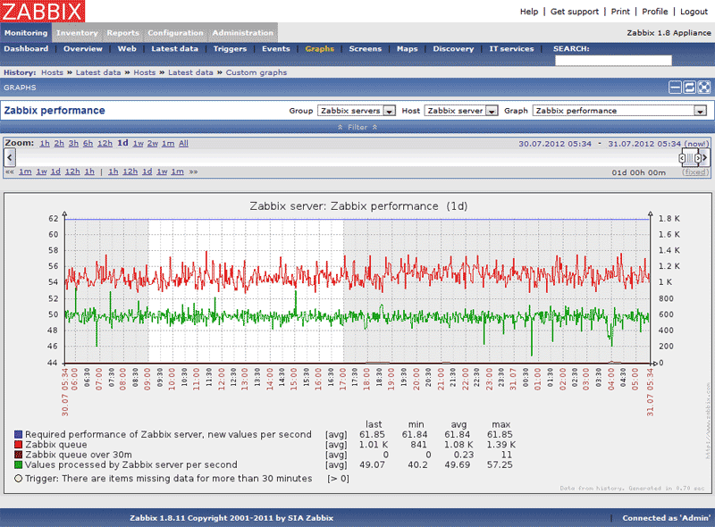Image resolution: width=715 pixels, height=527 pixels.
Task: Open the Group dropdown
Action: 355,111
